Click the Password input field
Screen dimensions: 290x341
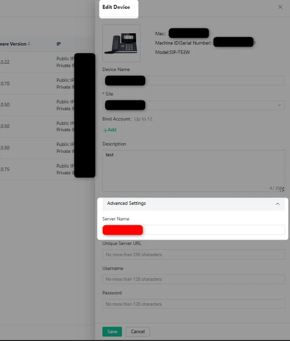(x=193, y=304)
